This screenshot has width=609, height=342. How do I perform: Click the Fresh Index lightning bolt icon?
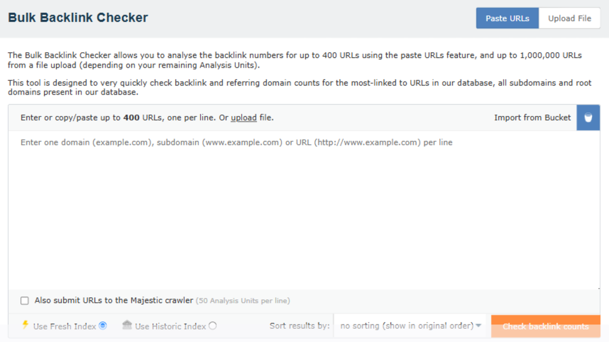[26, 325]
